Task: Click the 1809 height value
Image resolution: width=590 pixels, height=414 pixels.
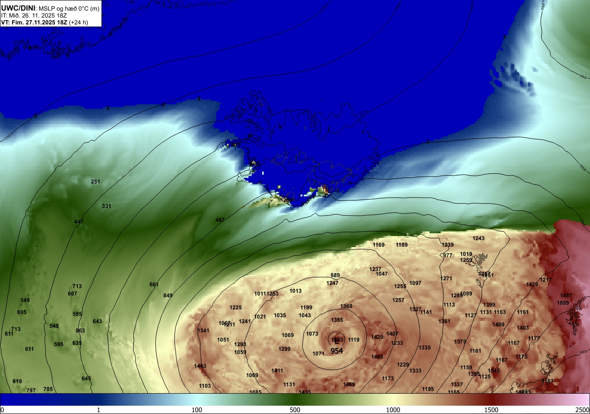Action: click(x=563, y=303)
